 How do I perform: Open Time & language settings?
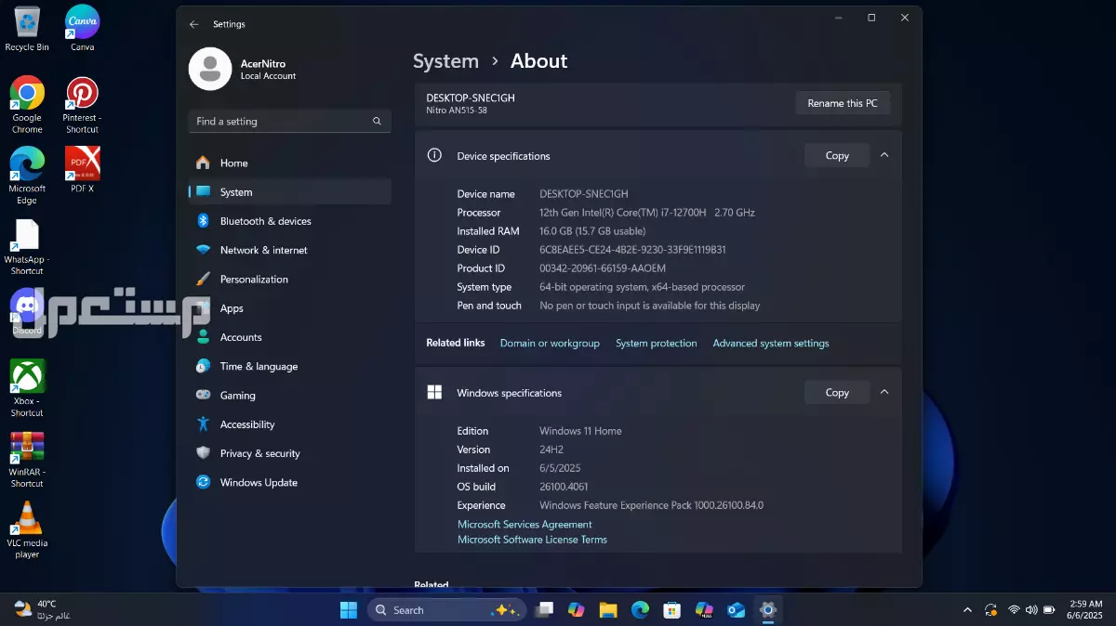[289, 366]
